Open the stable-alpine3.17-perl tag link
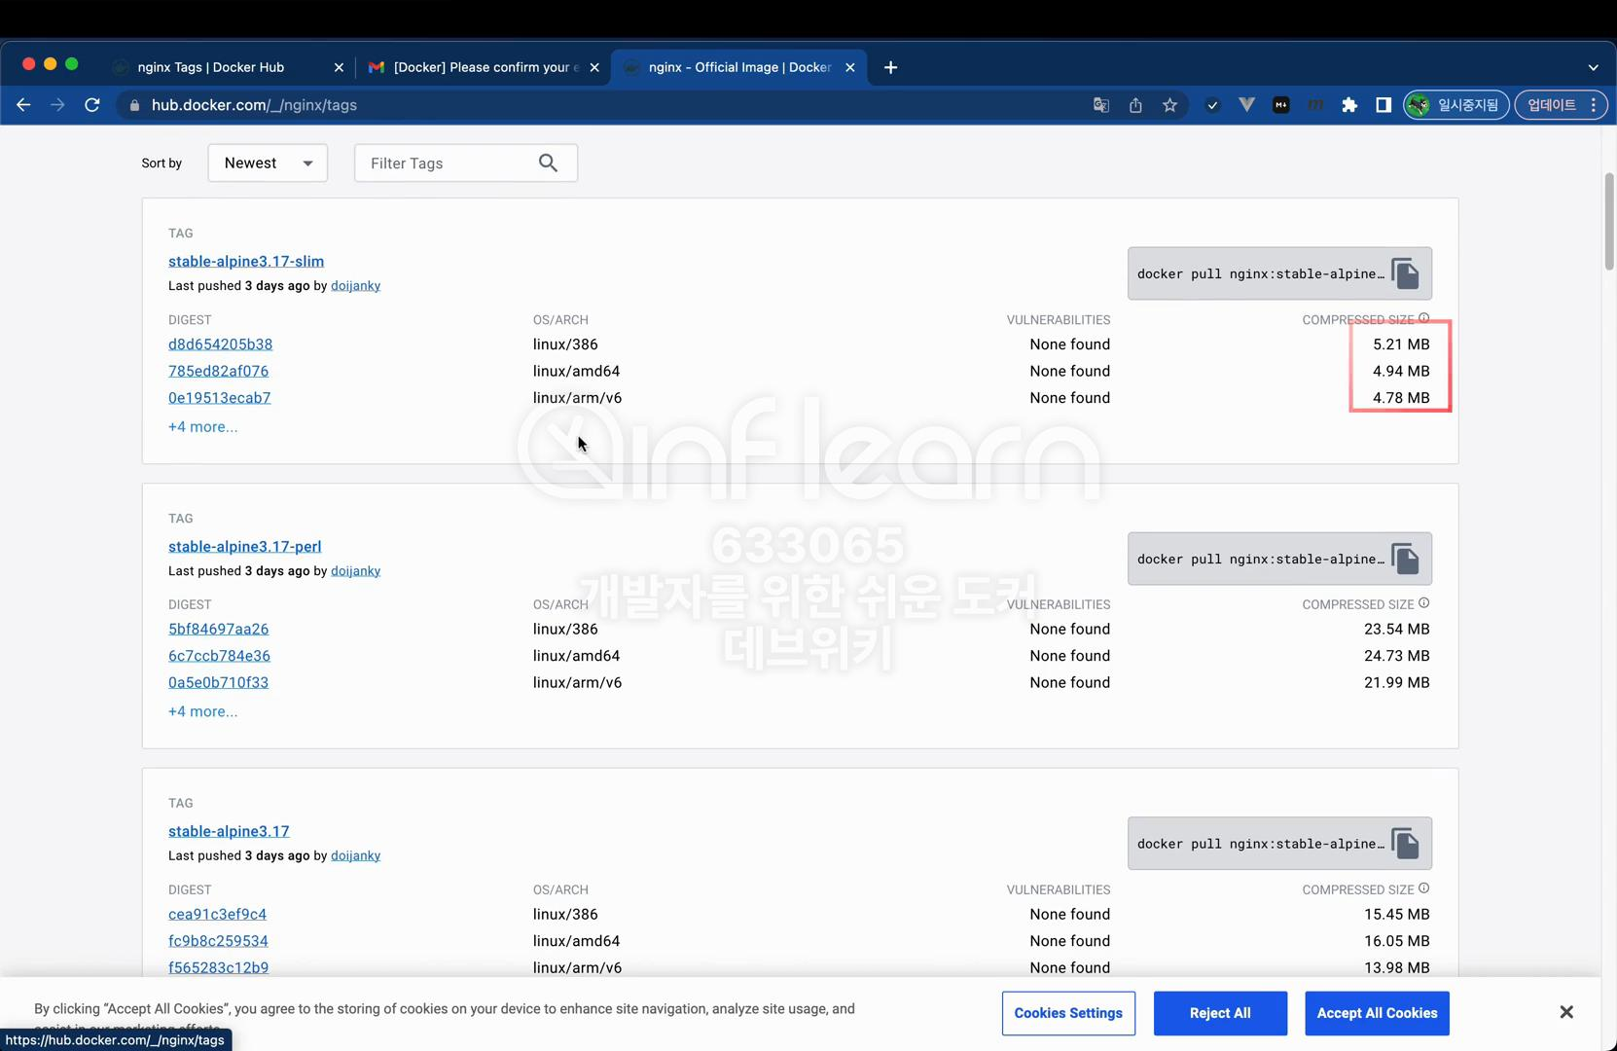The image size is (1617, 1051). 244,546
